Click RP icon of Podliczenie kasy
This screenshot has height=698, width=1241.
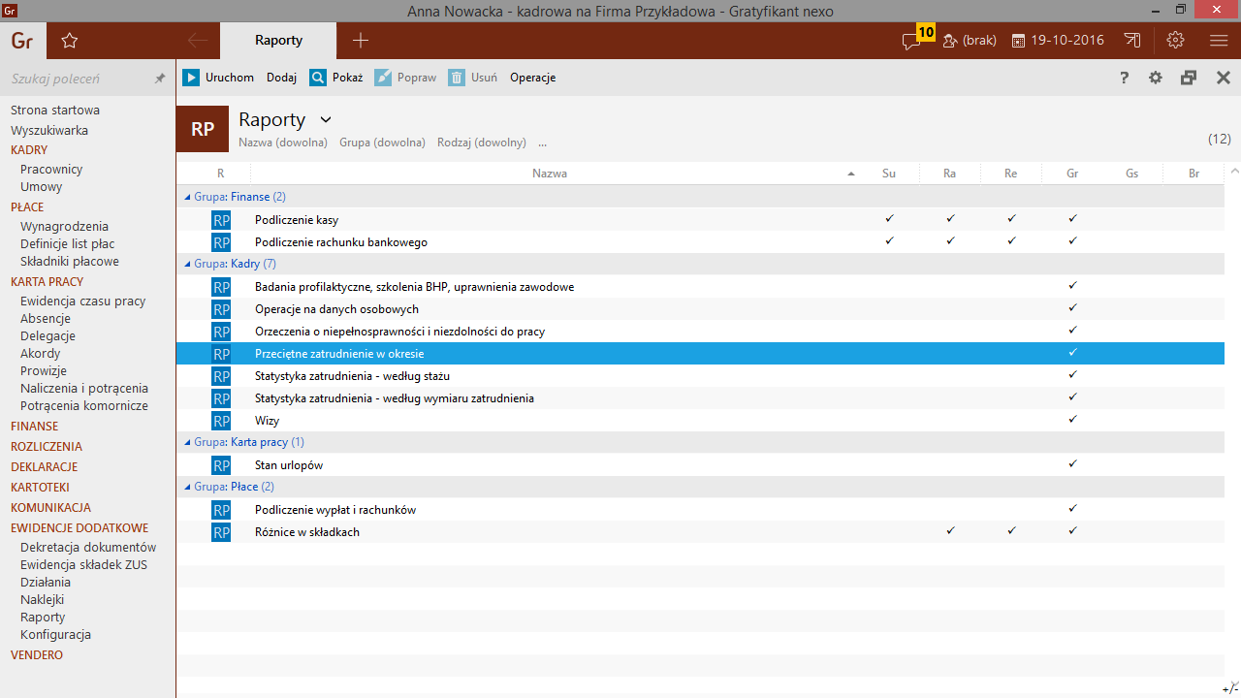tap(221, 220)
